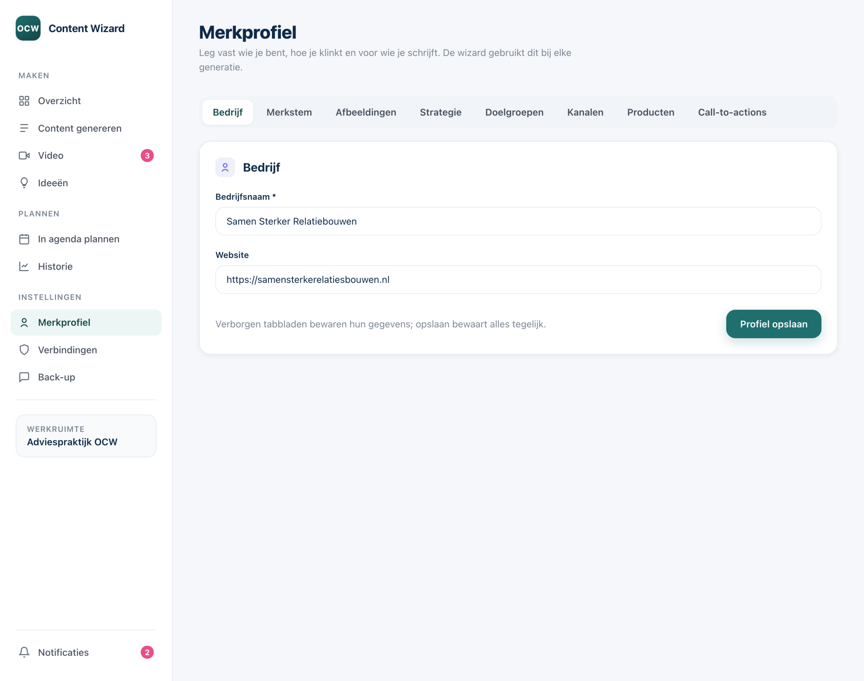Click into the Website input field

coord(518,280)
